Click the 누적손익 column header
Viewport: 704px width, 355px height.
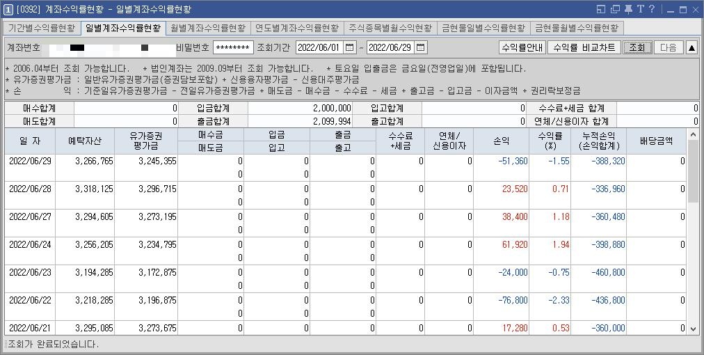tap(599, 141)
